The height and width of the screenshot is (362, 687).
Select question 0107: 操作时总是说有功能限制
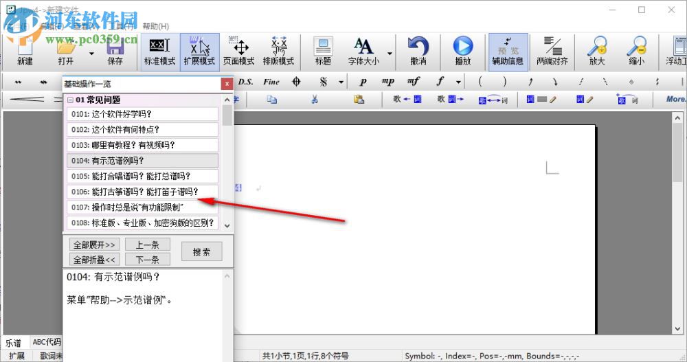142,207
